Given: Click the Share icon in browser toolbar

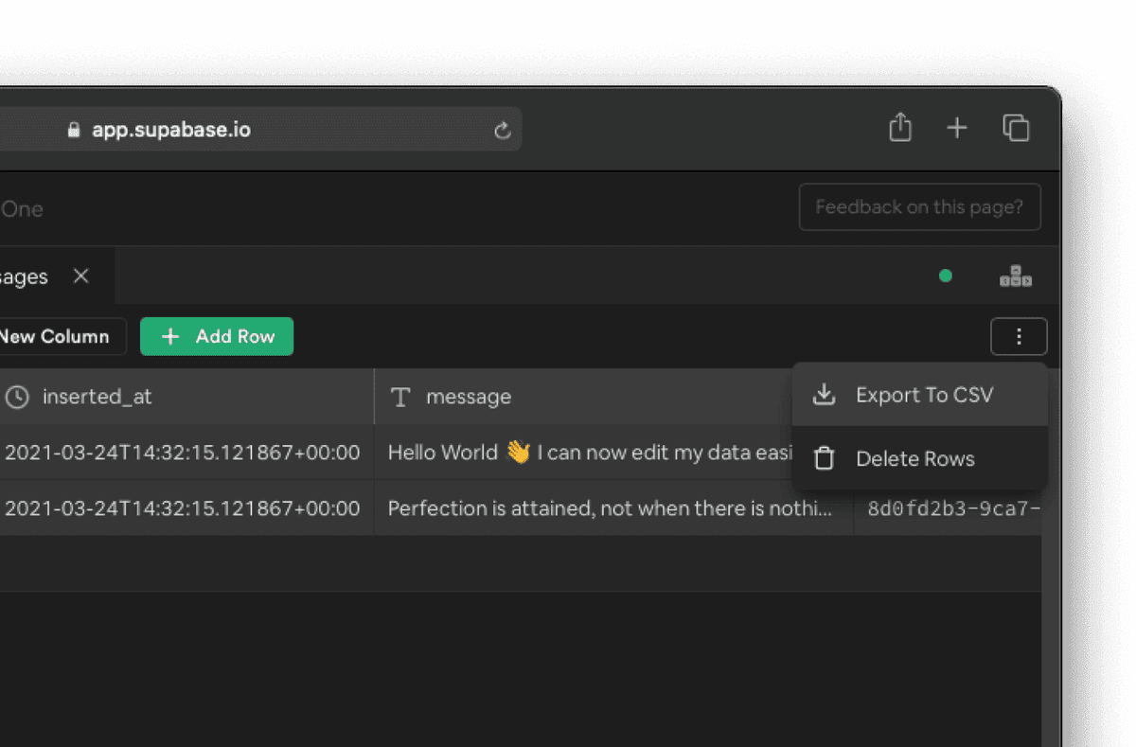Looking at the screenshot, I should [899, 127].
